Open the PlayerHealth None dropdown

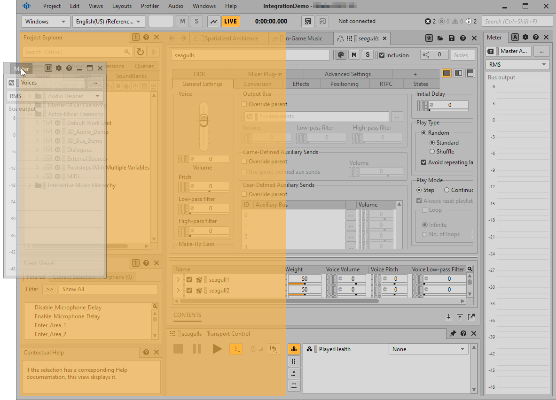click(428, 349)
